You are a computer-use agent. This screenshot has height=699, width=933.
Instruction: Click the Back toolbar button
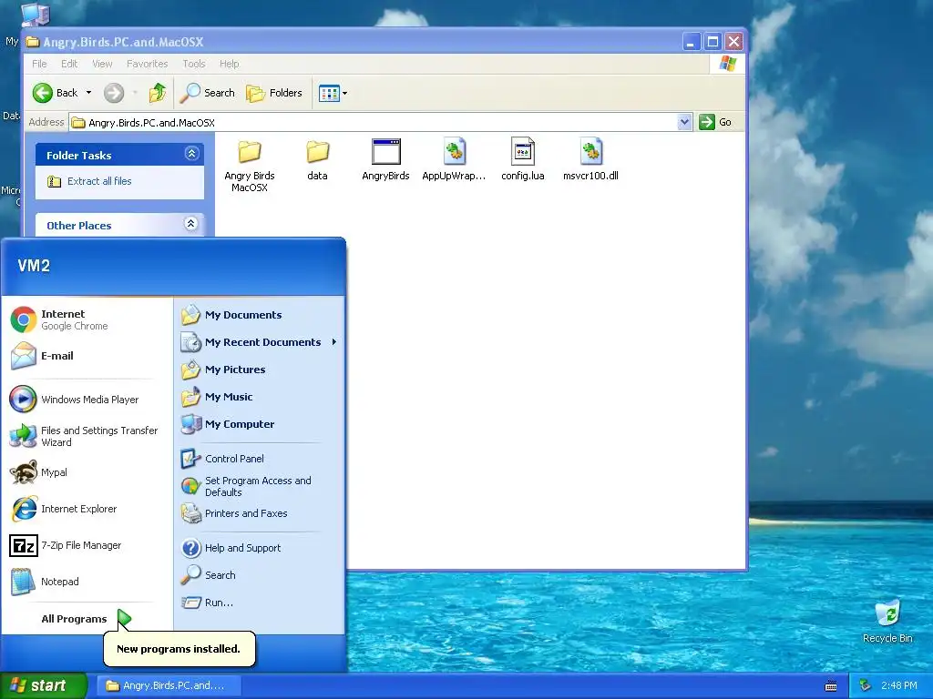(56, 93)
